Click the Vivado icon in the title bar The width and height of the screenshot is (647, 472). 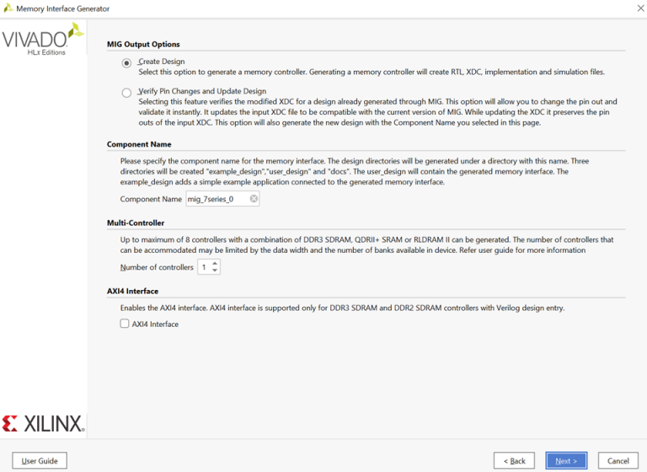coord(8,8)
